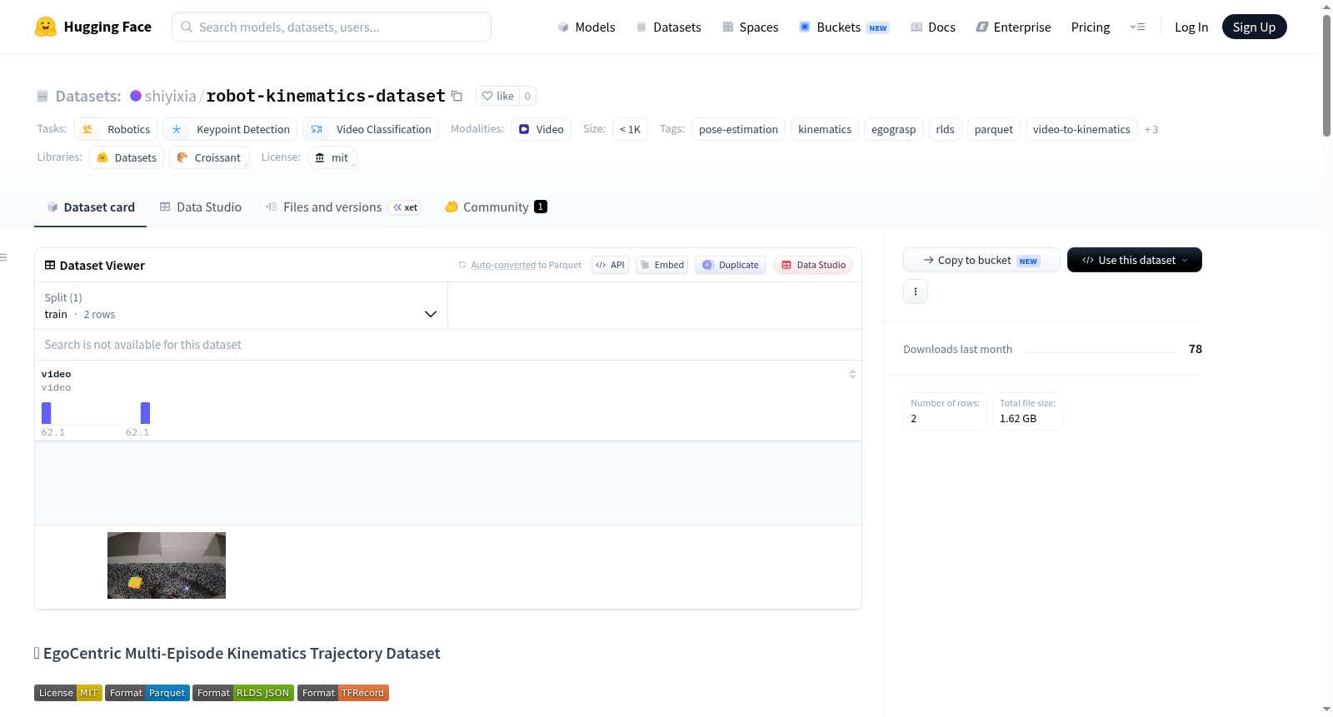
Task: Click Copy to bucket button
Action: coord(981,260)
